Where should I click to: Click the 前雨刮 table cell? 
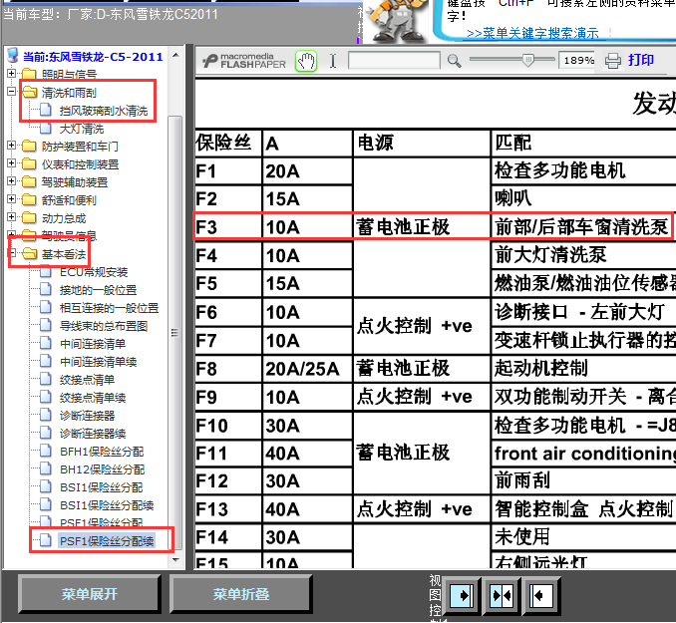(583, 480)
